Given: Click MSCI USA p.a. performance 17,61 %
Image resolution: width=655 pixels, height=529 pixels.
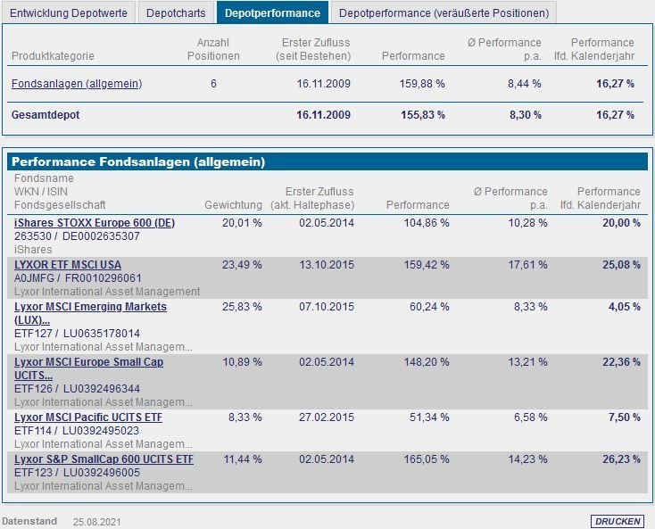Looking at the screenshot, I should click(x=527, y=265).
